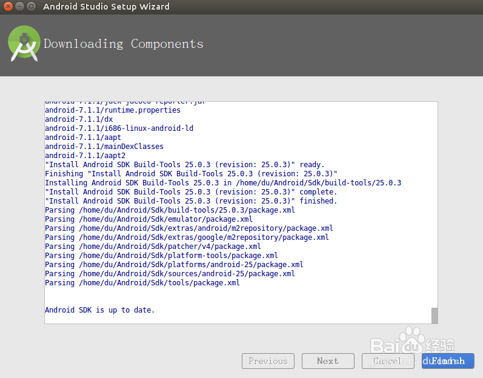
Task: Click the android-7.1.1/runtime.properties log line
Action: pos(113,110)
